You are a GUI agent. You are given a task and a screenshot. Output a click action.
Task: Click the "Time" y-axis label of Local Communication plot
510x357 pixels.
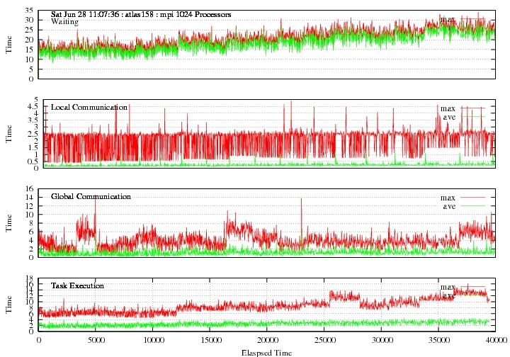[8, 134]
